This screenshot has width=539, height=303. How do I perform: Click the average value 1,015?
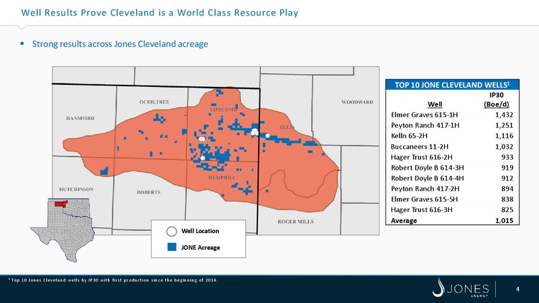click(x=504, y=221)
